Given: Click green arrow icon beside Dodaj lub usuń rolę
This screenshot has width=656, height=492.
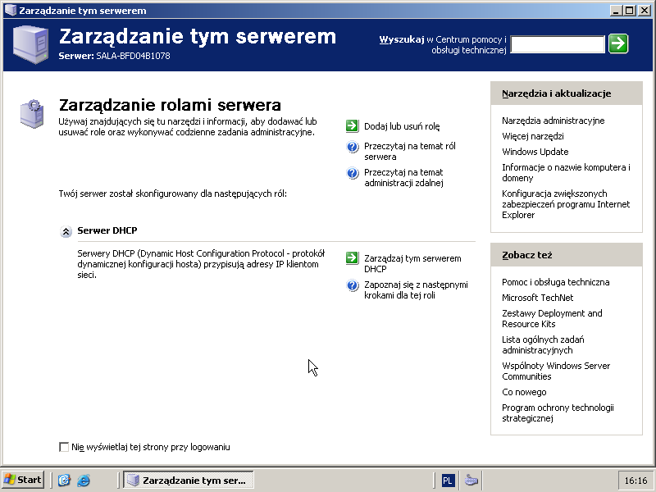Looking at the screenshot, I should [x=353, y=126].
